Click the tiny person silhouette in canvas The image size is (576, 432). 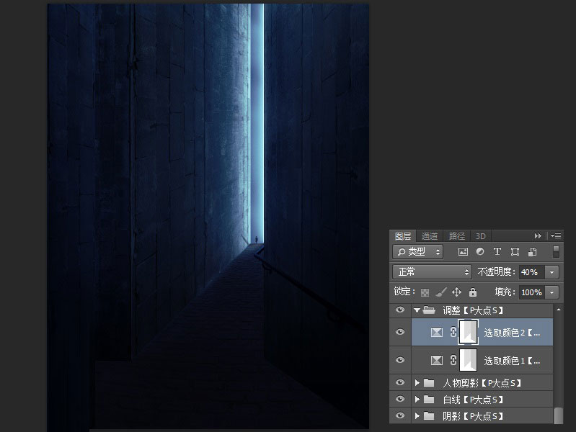click(257, 239)
